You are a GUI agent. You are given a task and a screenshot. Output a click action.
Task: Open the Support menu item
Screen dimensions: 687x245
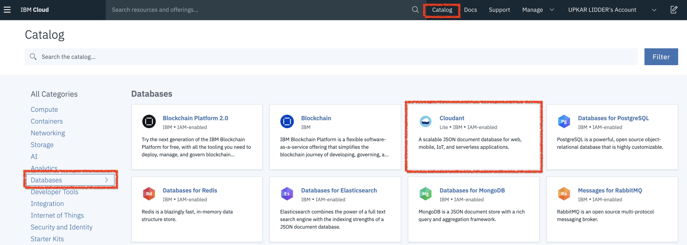499,10
